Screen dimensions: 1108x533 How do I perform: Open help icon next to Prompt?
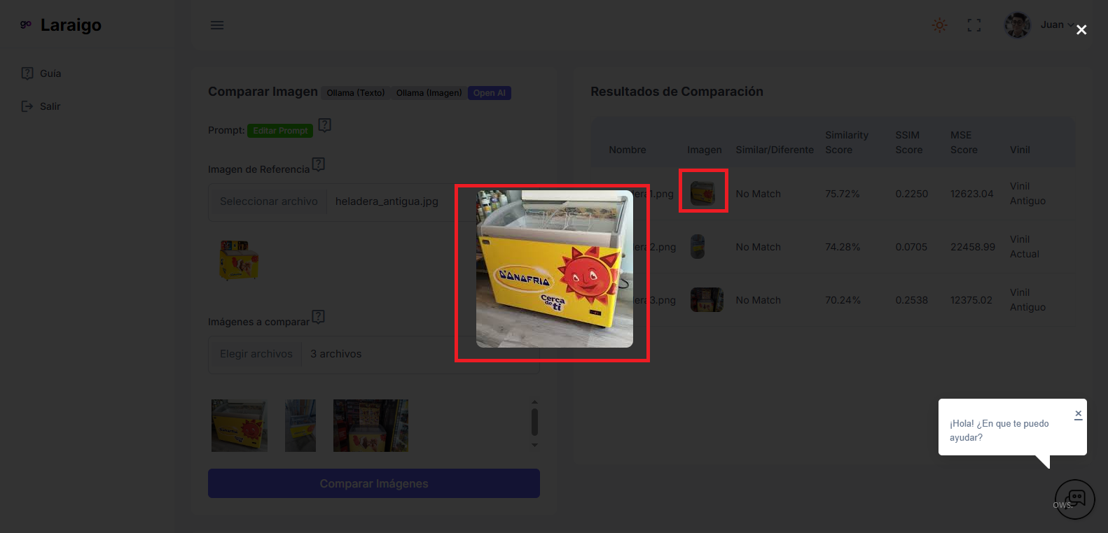[x=324, y=125]
